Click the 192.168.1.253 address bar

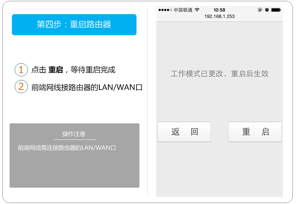coord(219,16)
